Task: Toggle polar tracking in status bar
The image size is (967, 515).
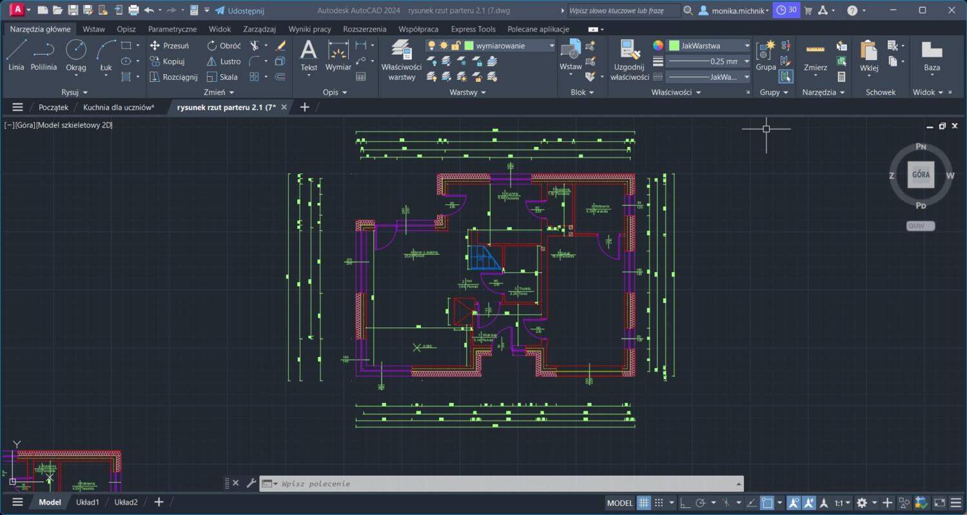Action: pyautogui.click(x=701, y=503)
